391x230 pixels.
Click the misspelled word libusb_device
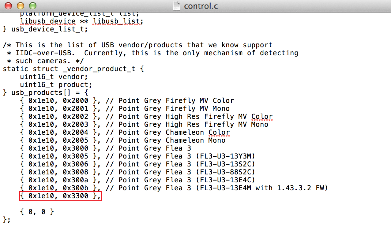tap(48, 21)
